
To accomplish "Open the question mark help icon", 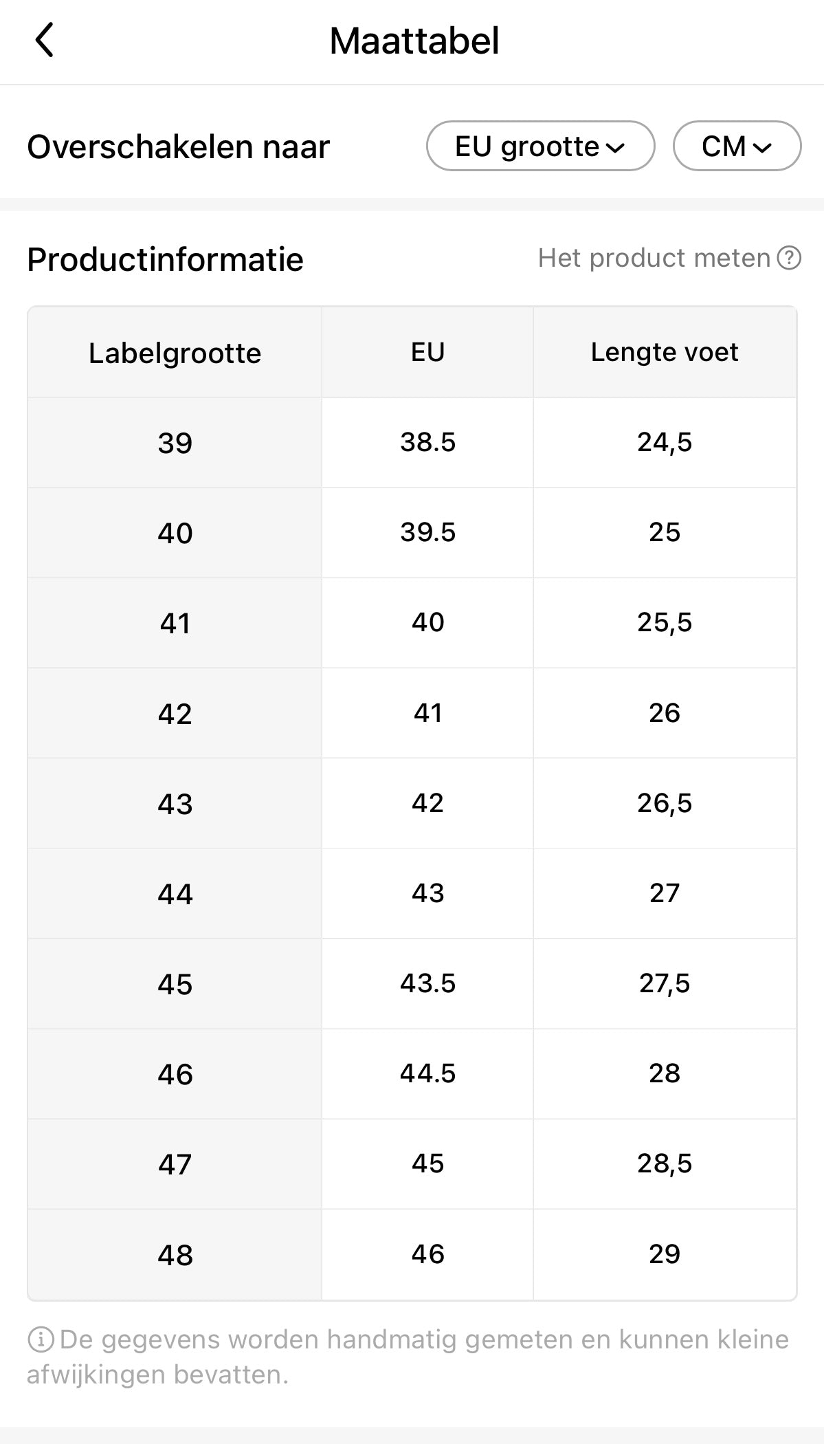I will pos(789,259).
